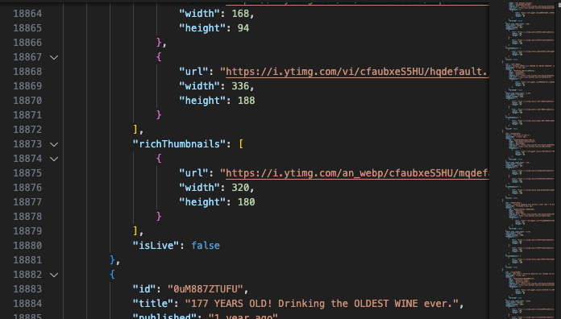The image size is (561, 319).
Task: Click line number 18872
Action: pos(27,130)
